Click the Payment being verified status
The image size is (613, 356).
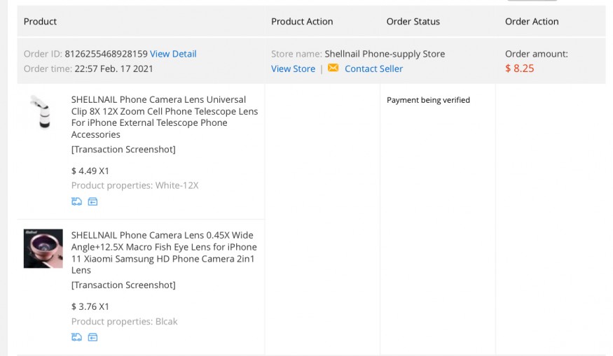tap(428, 100)
